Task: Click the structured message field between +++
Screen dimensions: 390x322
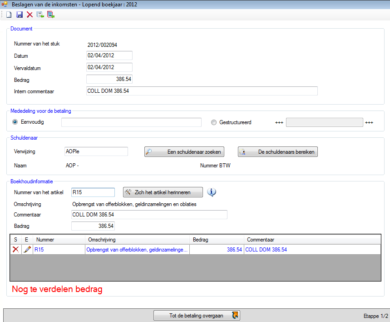Action: (x=324, y=122)
